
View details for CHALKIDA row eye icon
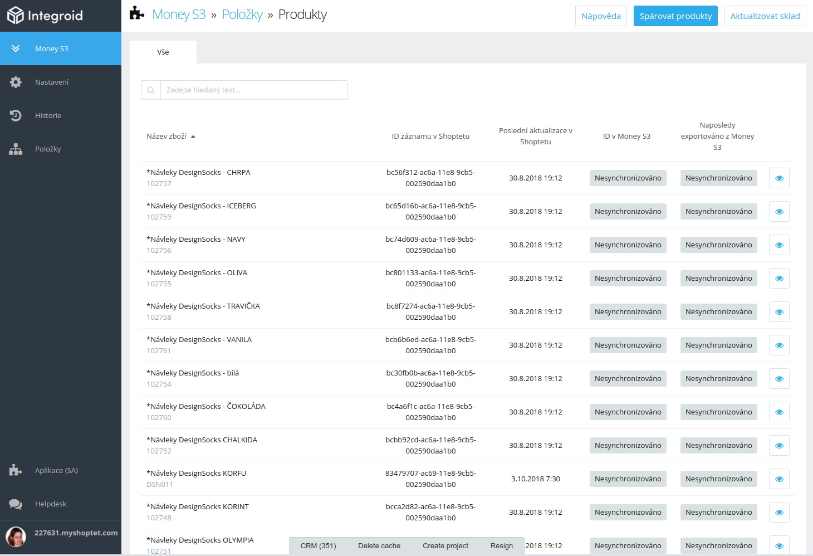click(779, 446)
